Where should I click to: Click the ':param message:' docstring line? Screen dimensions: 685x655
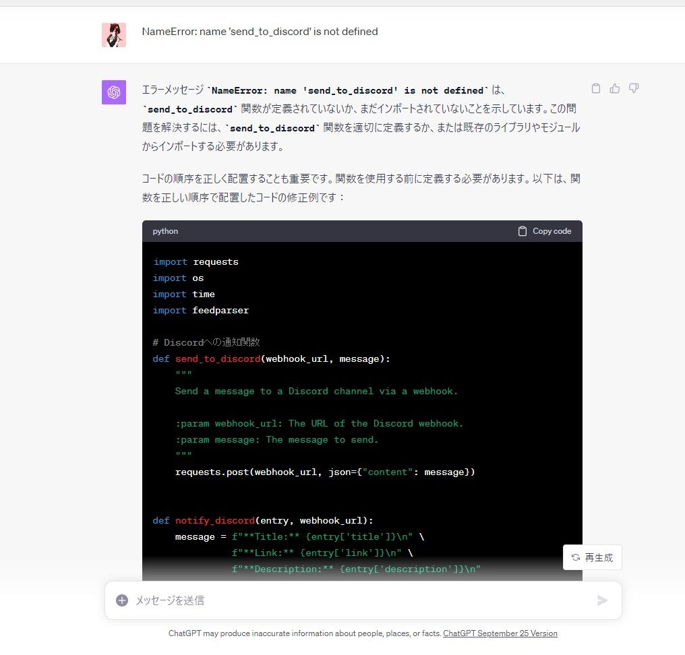[276, 439]
